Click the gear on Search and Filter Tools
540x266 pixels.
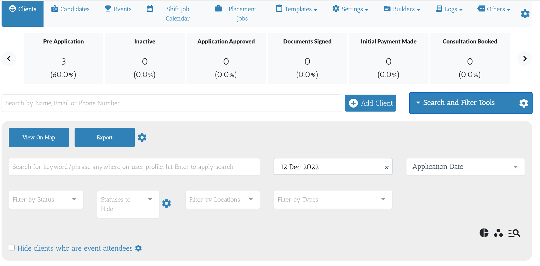(524, 103)
